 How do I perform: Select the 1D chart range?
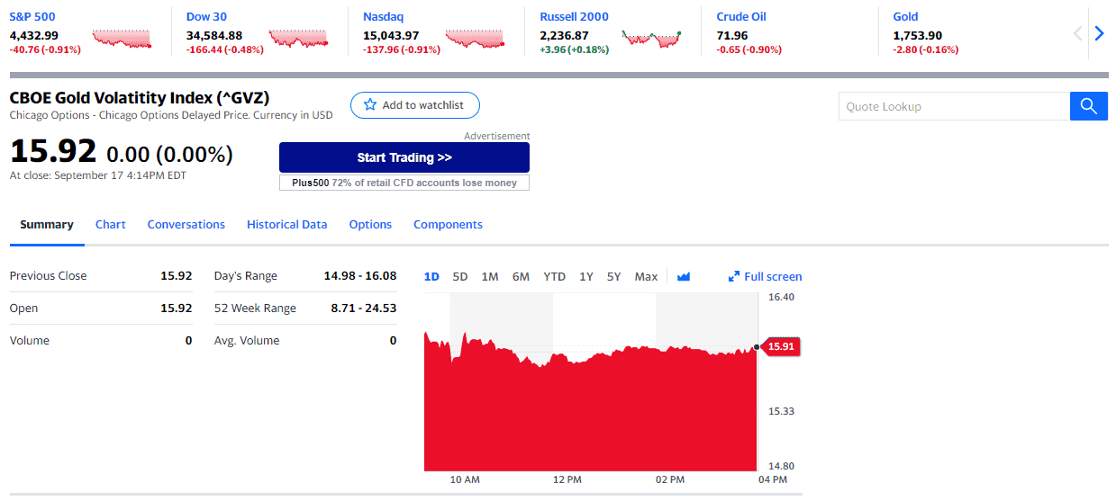tap(431, 277)
